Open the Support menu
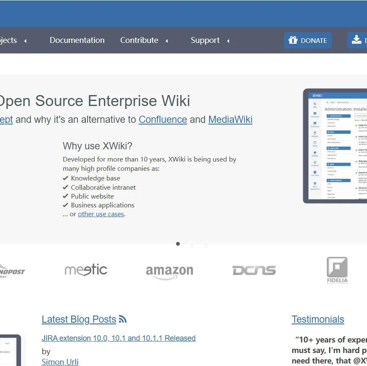Viewport: 367px width, 366px height. pyautogui.click(x=205, y=40)
